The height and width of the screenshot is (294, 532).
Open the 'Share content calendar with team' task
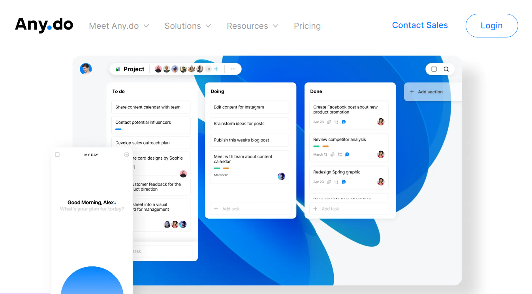point(151,107)
